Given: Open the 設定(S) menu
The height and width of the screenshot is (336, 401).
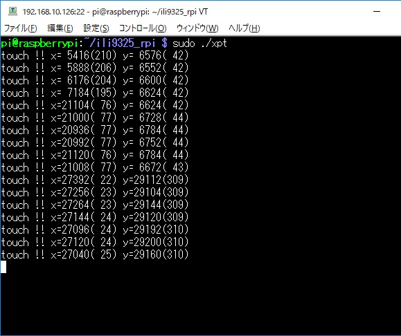Looking at the screenshot, I should click(x=96, y=28).
